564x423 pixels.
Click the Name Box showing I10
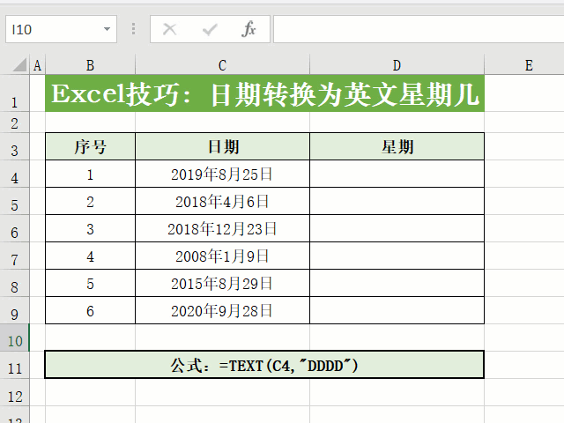[61, 29]
